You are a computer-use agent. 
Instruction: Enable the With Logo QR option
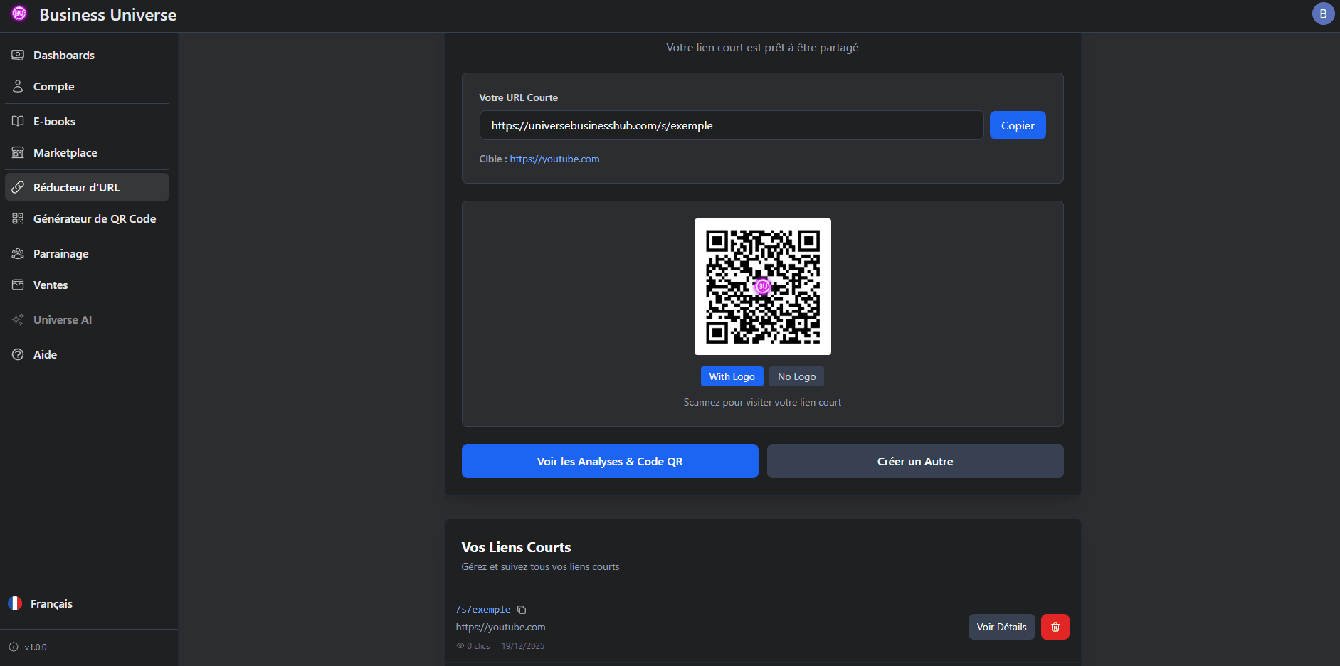point(732,376)
